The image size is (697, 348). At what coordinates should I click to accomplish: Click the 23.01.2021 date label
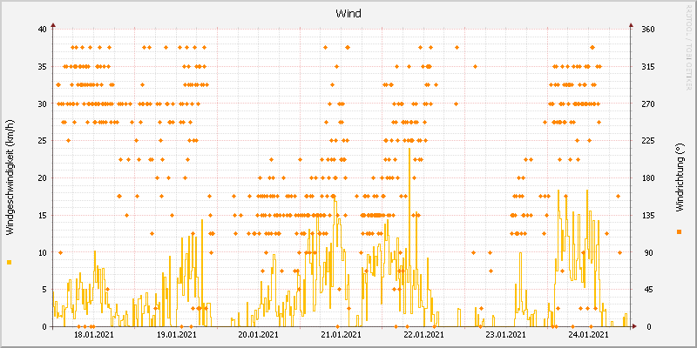(506, 335)
